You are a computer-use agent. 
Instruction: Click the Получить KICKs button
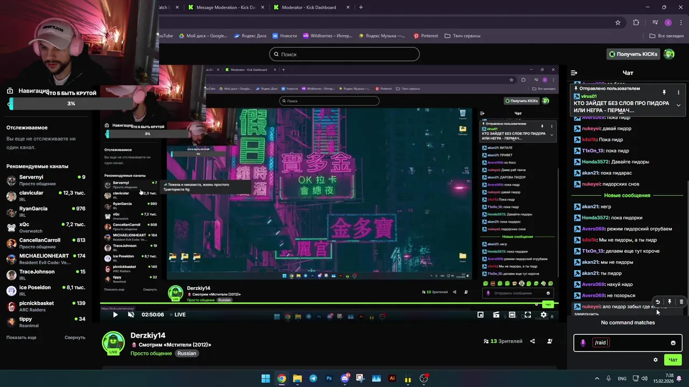pos(634,54)
